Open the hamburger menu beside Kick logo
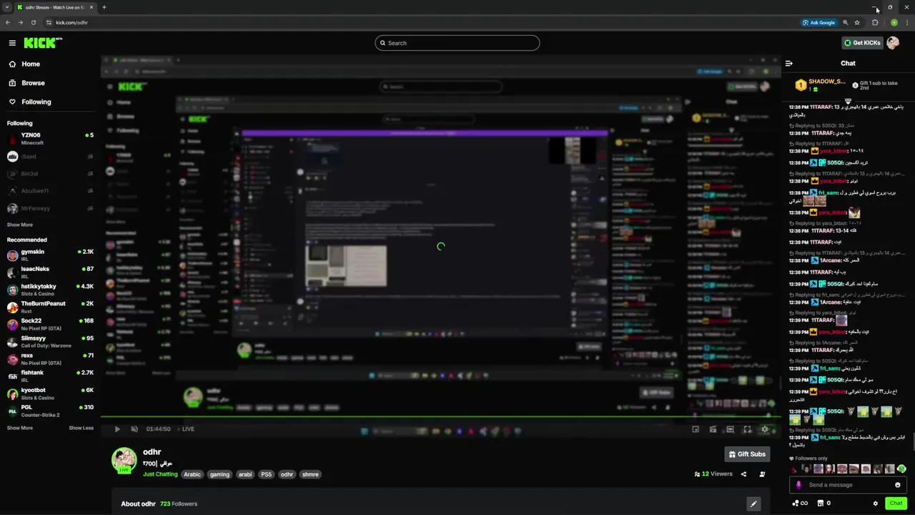Screen dimensions: 915x515 (x=12, y=43)
